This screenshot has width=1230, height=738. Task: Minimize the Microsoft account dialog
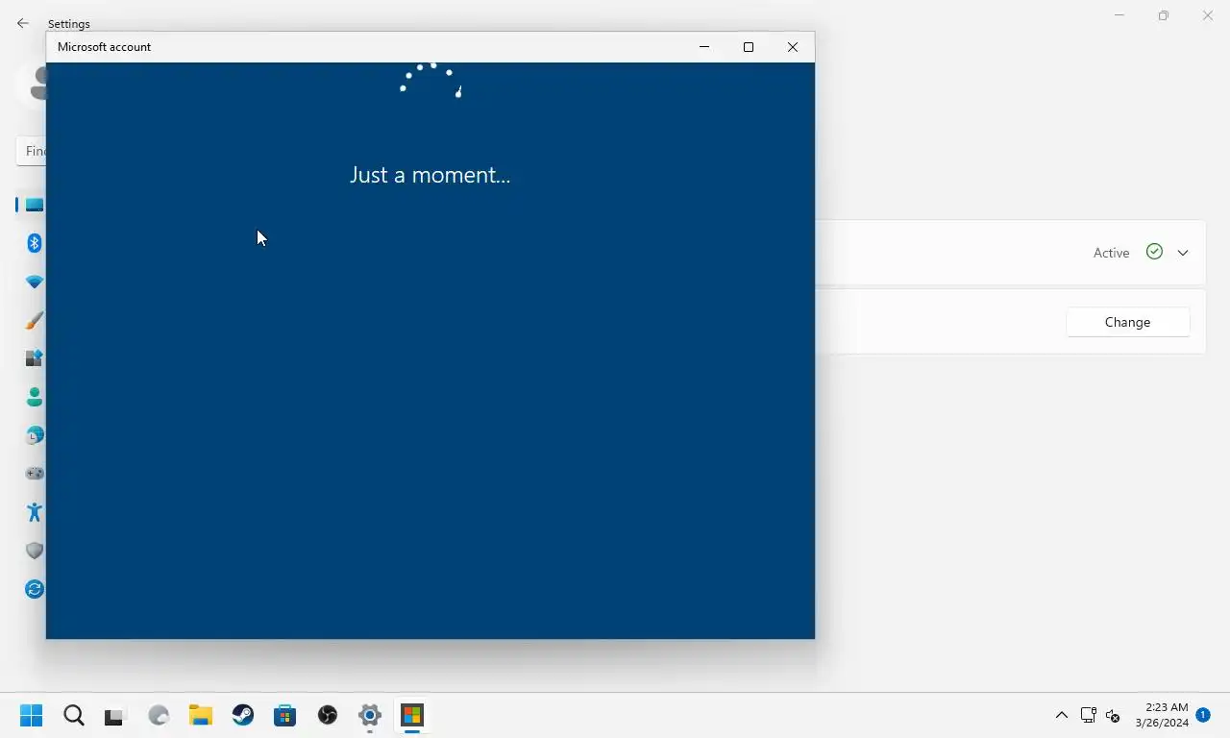click(704, 47)
